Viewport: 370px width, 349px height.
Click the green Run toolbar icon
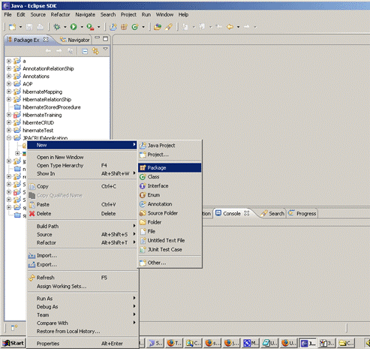click(74, 27)
